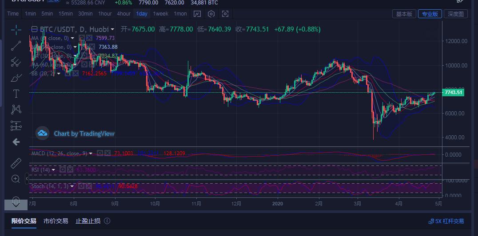This screenshot has width=478, height=236.
Task: Open settings for MACD indicator
Action: click(x=100, y=153)
